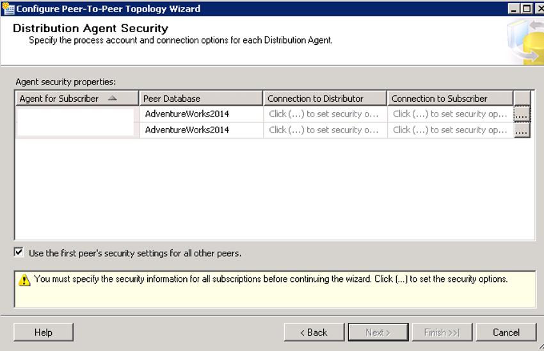Click first row Connection to Distributor cell
The height and width of the screenshot is (351, 544).
pos(325,114)
